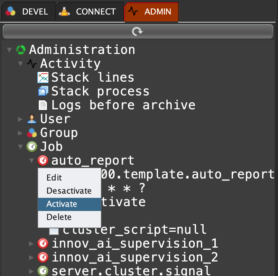278x276 pixels.
Task: Click the Logs before archive document icon
Action: pos(43,105)
